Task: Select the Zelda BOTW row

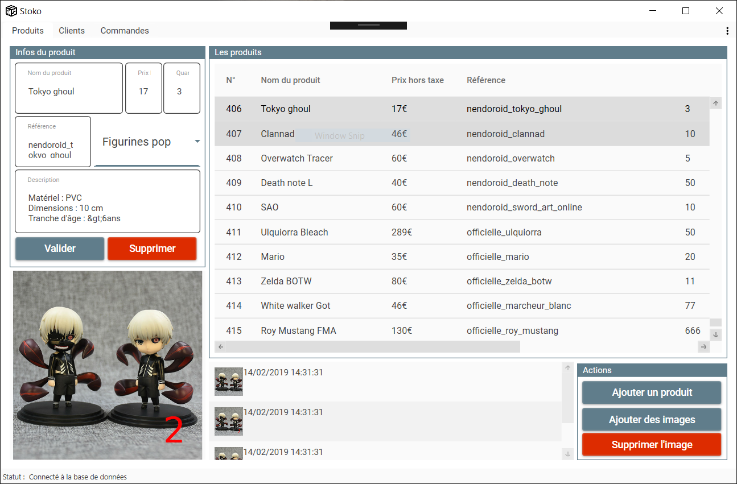Action: pos(462,281)
